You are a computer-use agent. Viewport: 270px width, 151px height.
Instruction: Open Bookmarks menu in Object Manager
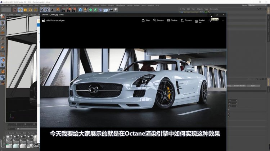214,9
